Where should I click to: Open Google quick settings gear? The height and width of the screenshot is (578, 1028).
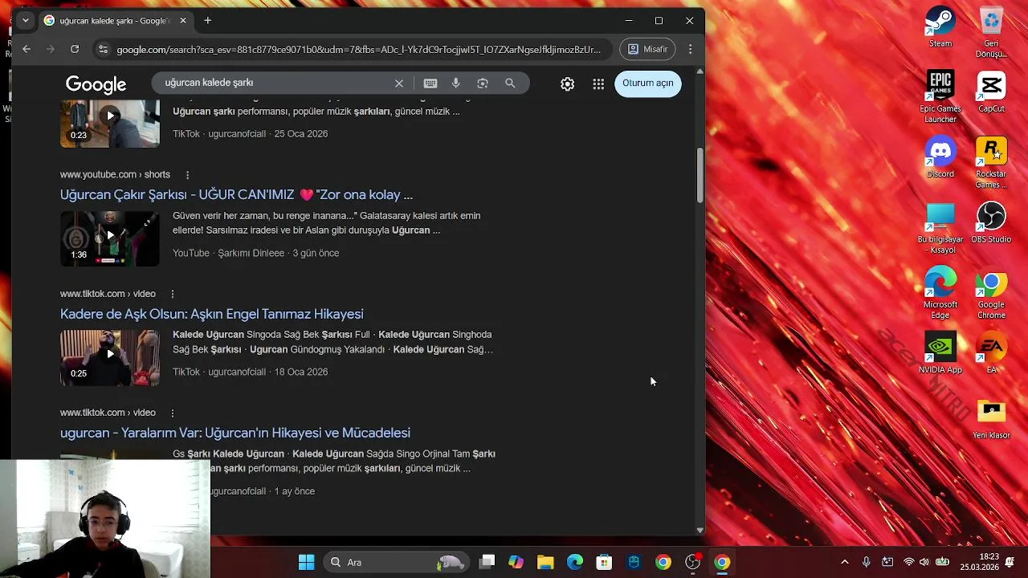pos(567,83)
